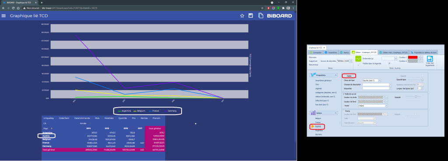Open the "Choix de l'axe" dropdown
This screenshot has height=161, width=448.
tap(371, 80)
